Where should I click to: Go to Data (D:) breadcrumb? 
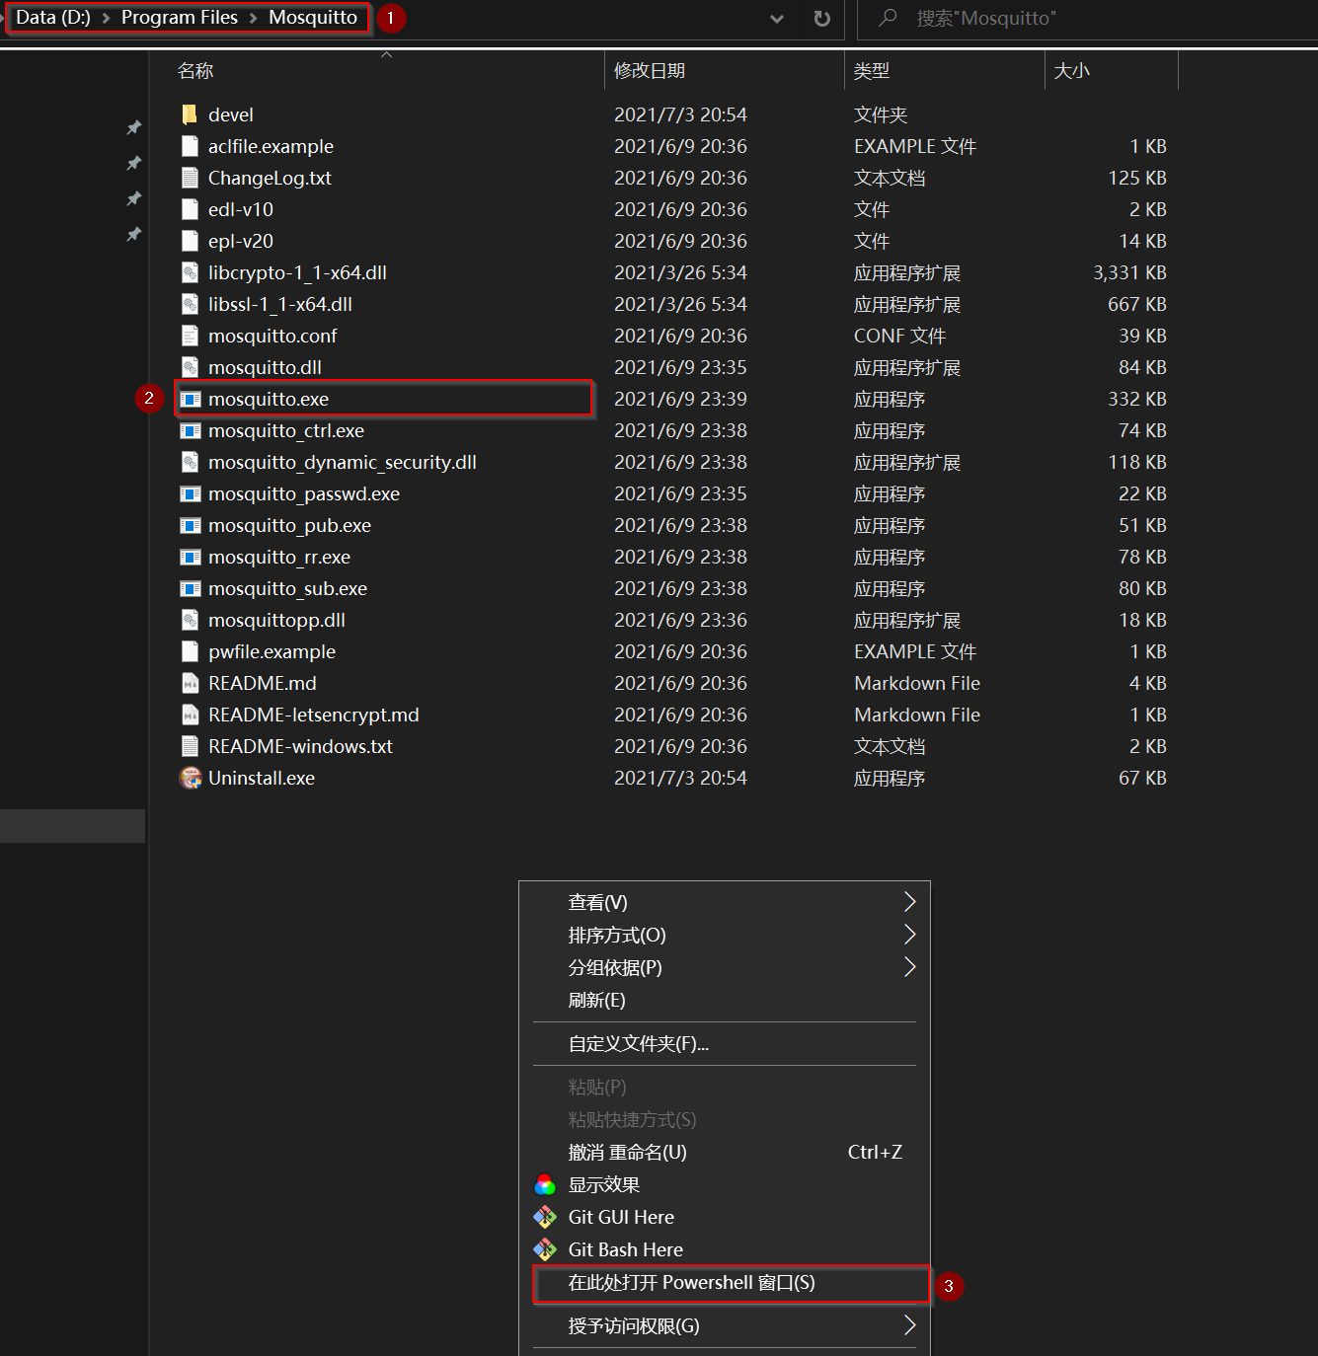coord(53,18)
